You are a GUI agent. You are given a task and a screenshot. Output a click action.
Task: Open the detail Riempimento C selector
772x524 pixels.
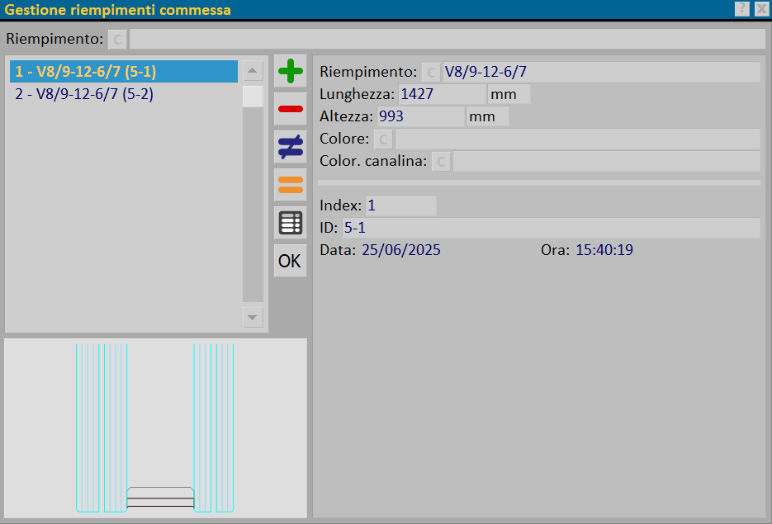pyautogui.click(x=431, y=72)
